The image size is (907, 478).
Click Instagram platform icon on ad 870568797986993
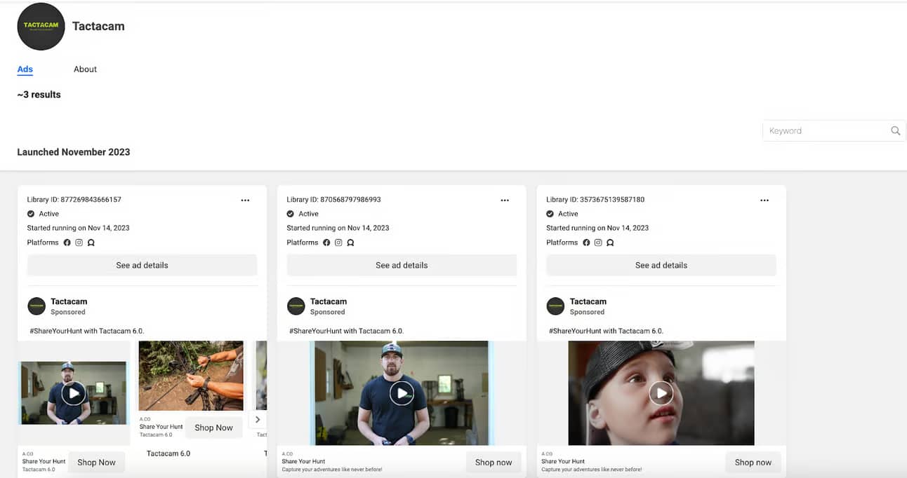[338, 243]
